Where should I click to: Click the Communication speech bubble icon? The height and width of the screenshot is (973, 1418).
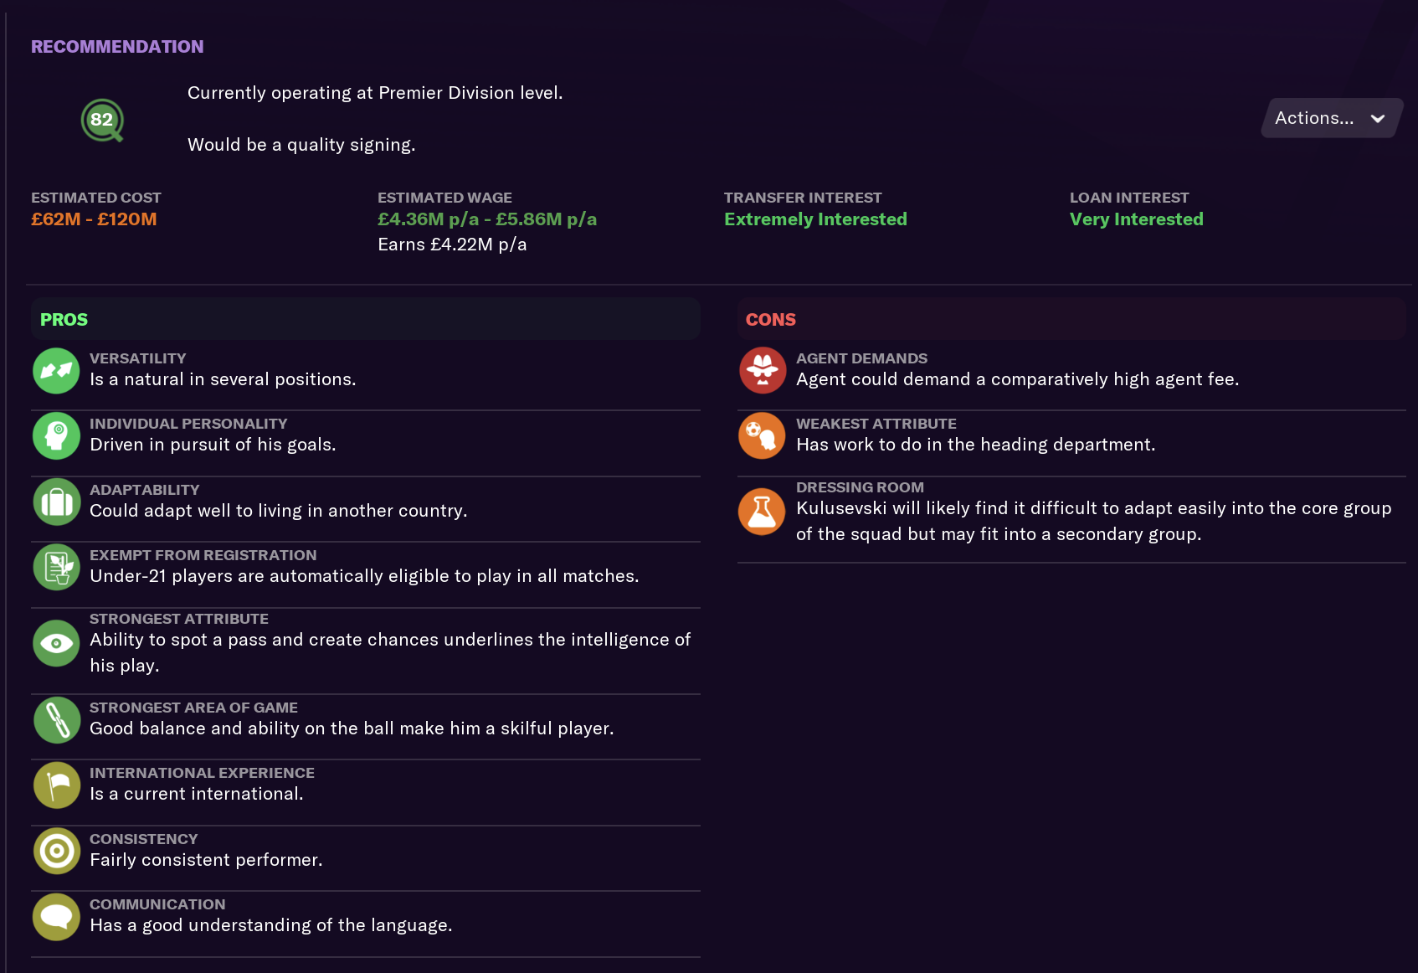coord(56,917)
